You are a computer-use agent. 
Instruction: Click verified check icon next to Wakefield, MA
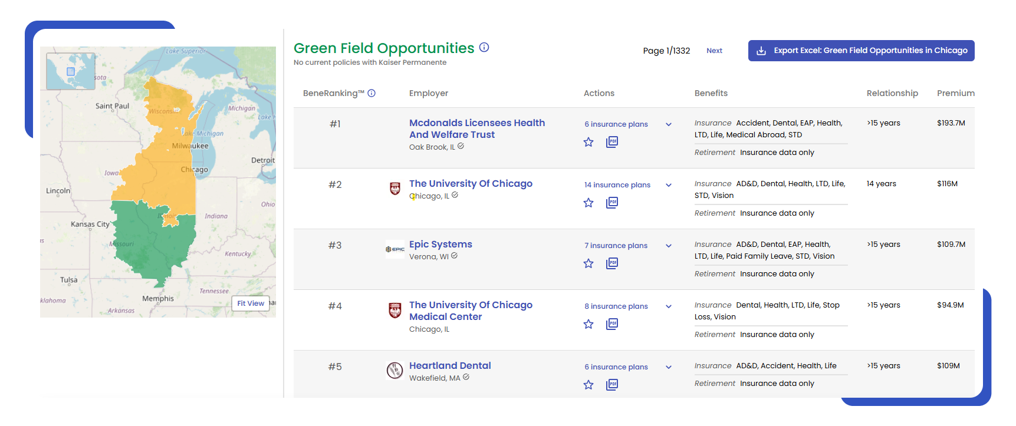point(466,377)
